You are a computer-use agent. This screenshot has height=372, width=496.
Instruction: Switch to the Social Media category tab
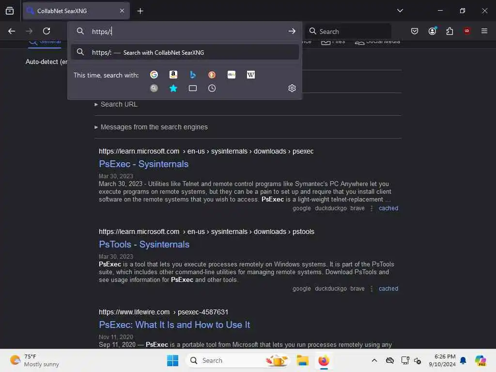378,42
